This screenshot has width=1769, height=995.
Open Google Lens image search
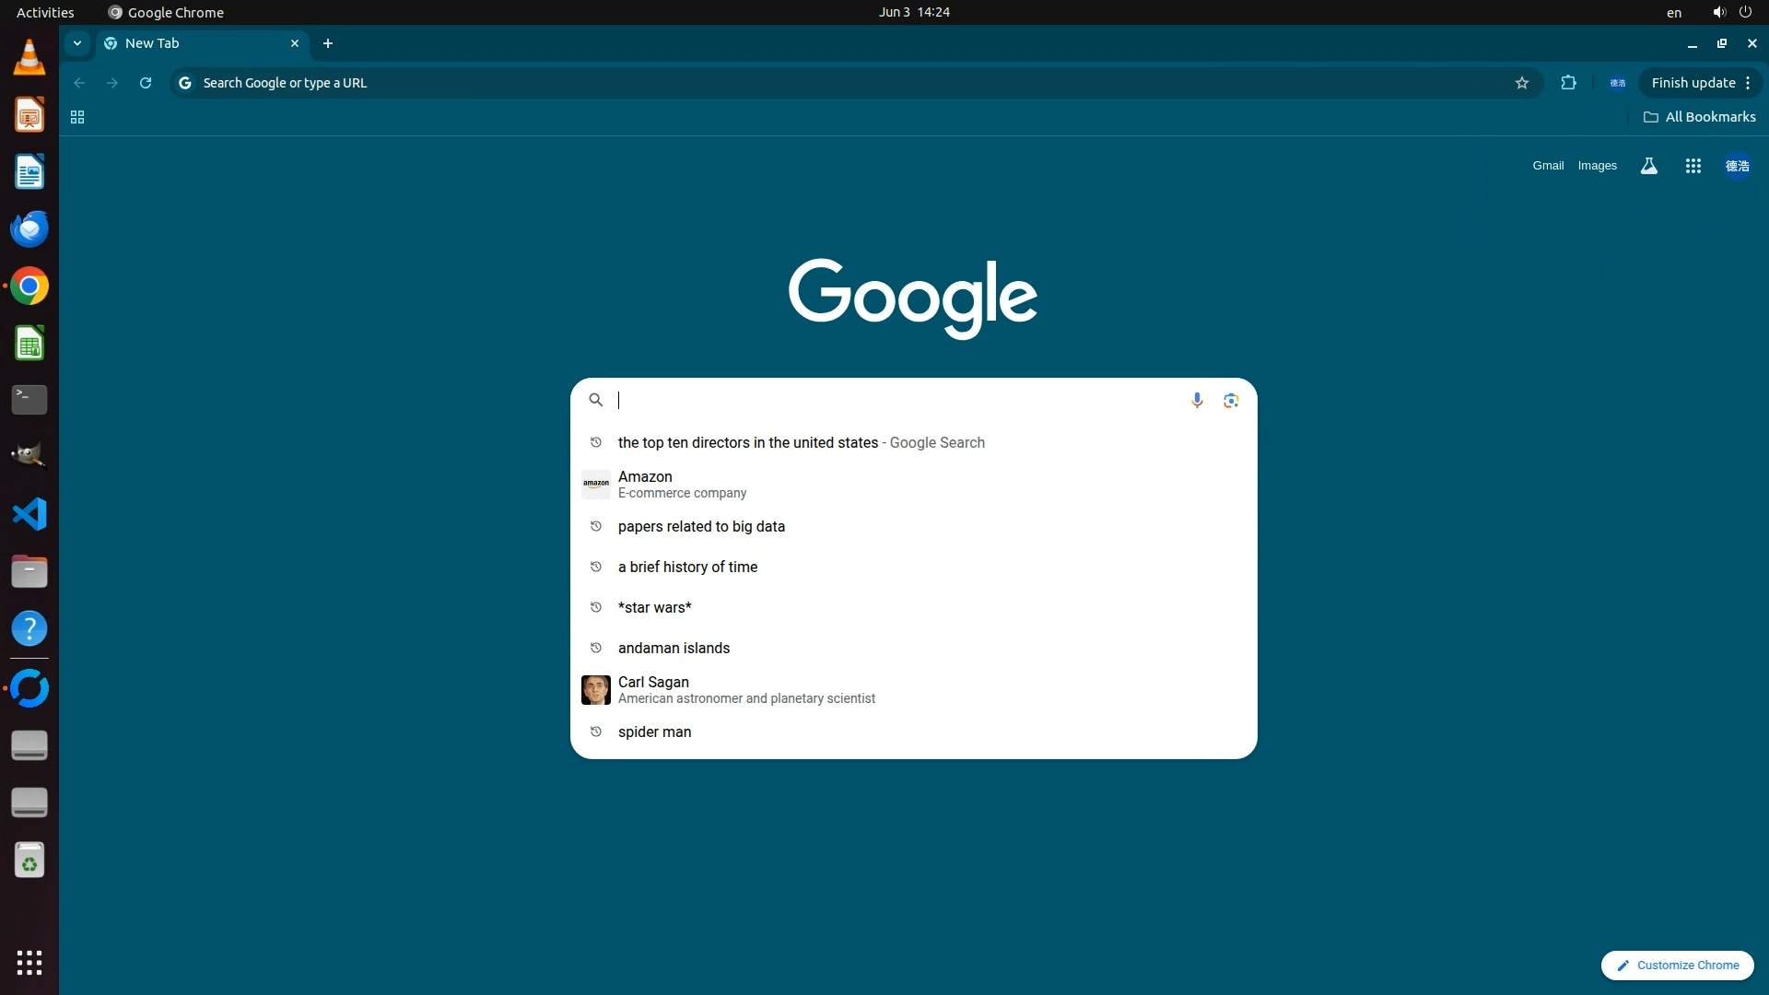tap(1231, 400)
